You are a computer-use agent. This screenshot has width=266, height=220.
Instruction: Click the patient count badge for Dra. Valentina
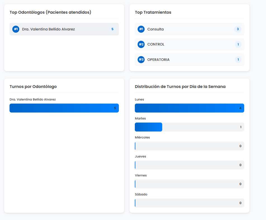point(112,29)
